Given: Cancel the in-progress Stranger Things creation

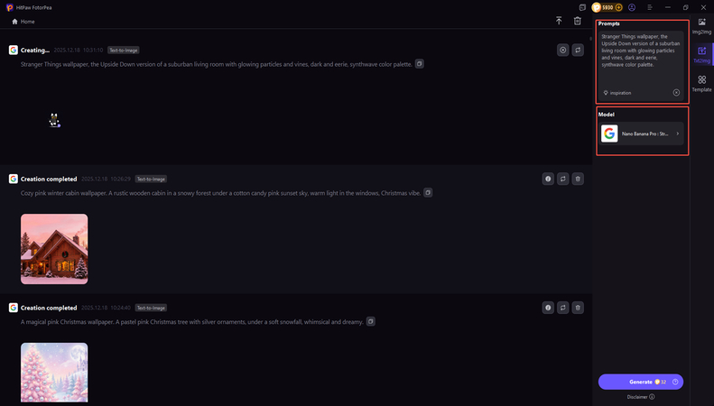Looking at the screenshot, I should point(562,51).
